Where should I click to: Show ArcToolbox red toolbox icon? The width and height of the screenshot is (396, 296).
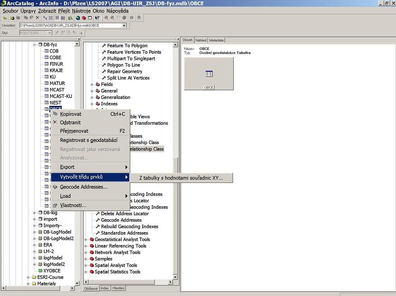point(84,18)
